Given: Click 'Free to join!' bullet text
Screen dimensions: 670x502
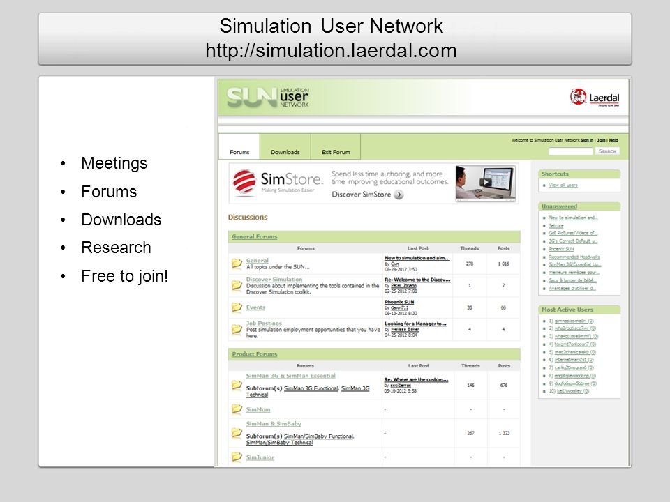Looking at the screenshot, I should pos(125,276).
